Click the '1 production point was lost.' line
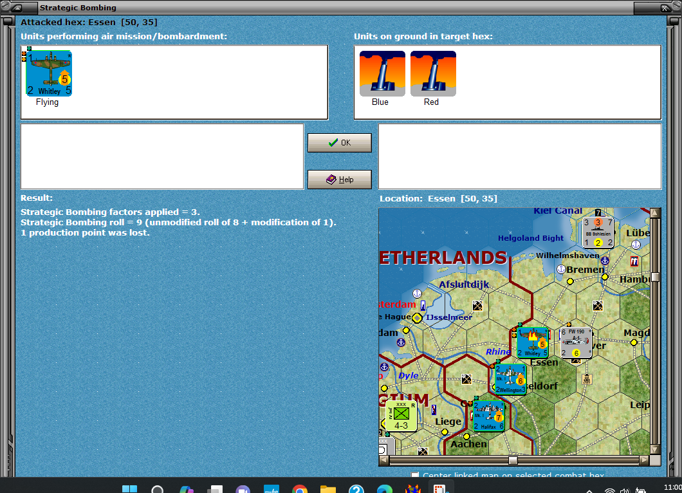This screenshot has width=682, height=493. click(85, 233)
